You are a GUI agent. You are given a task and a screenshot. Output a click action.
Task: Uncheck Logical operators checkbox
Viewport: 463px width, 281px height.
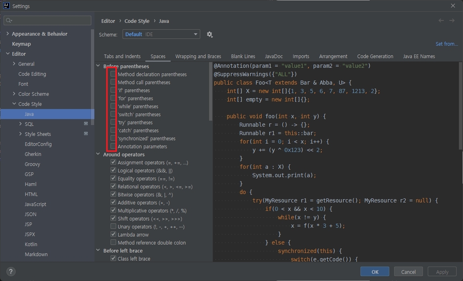[x=113, y=170]
